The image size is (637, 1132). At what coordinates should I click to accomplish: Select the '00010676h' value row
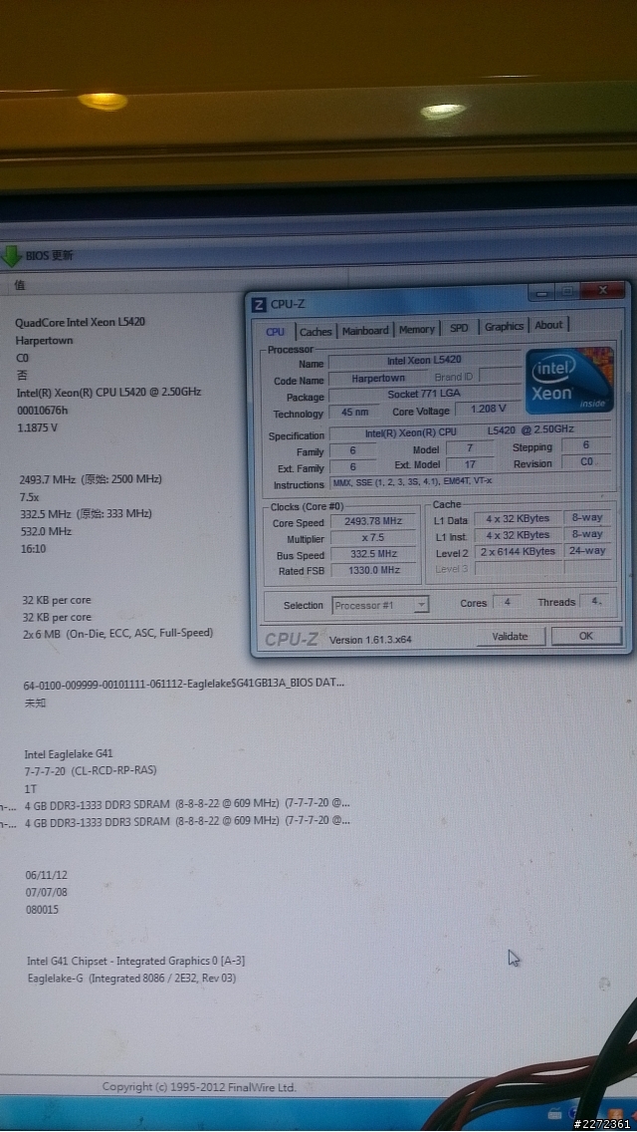click(43, 411)
